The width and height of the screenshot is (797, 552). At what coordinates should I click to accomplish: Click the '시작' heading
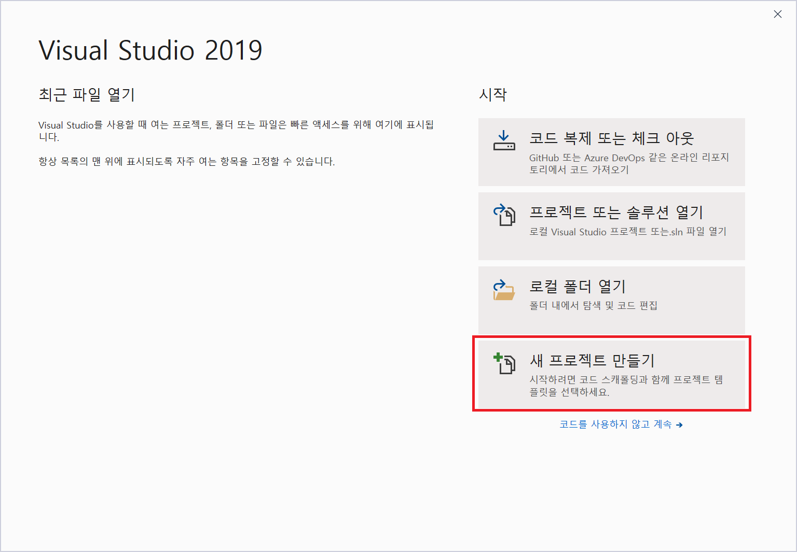(x=492, y=95)
